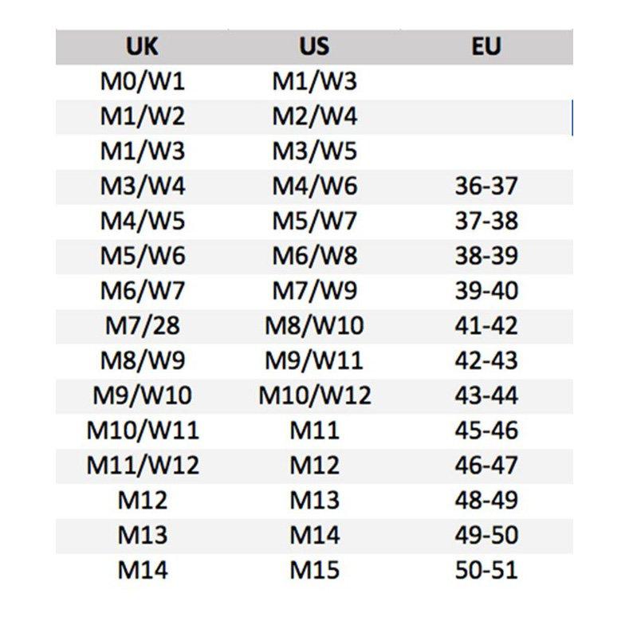Select the M0/W1 cell in UK column

(x=142, y=81)
